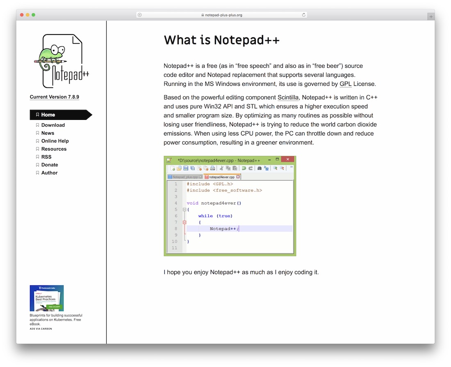Click the green Undo arrow in the Notepad++ toolbar

point(244,168)
